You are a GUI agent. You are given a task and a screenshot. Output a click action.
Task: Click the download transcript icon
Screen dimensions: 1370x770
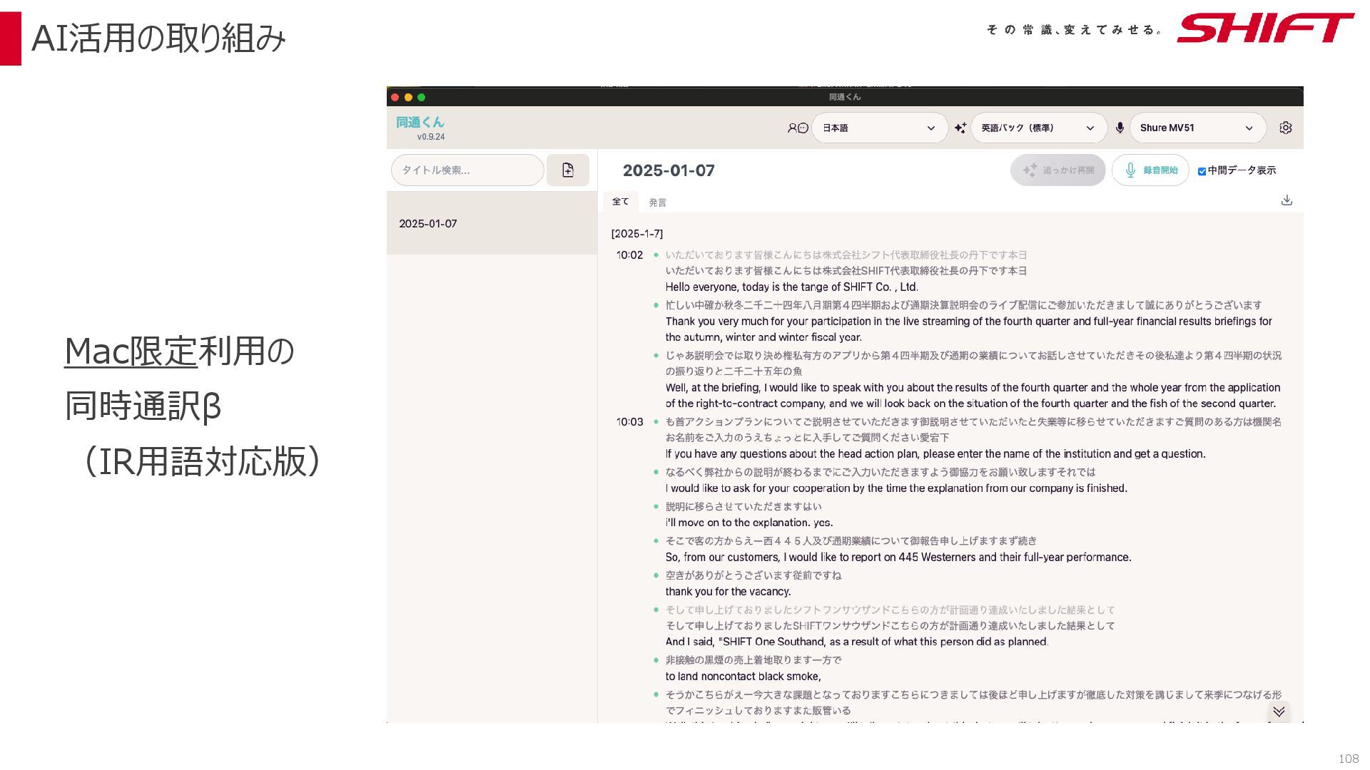[1287, 200]
